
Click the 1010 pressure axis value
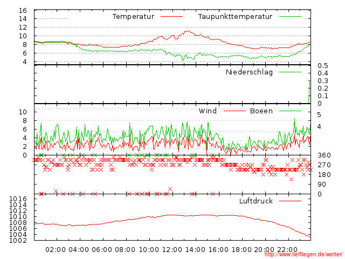[x=18, y=217]
